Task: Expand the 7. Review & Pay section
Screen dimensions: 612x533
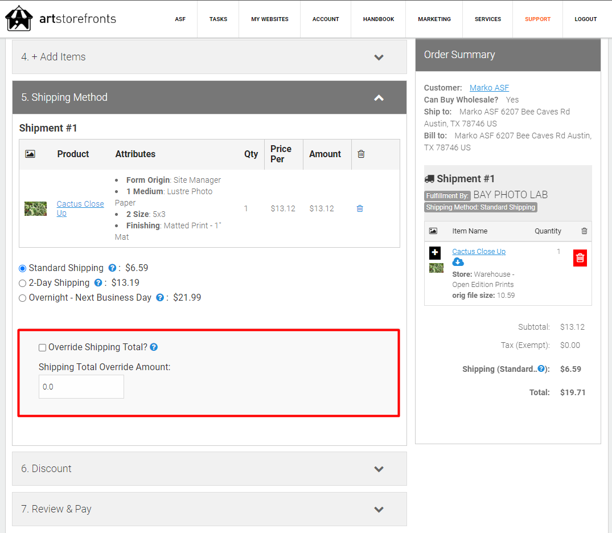Action: point(210,509)
